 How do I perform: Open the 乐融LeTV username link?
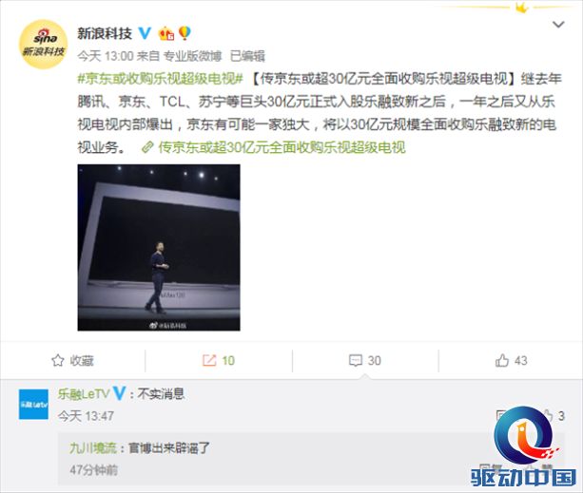84,393
